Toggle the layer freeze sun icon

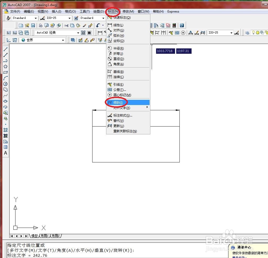click(258, 32)
